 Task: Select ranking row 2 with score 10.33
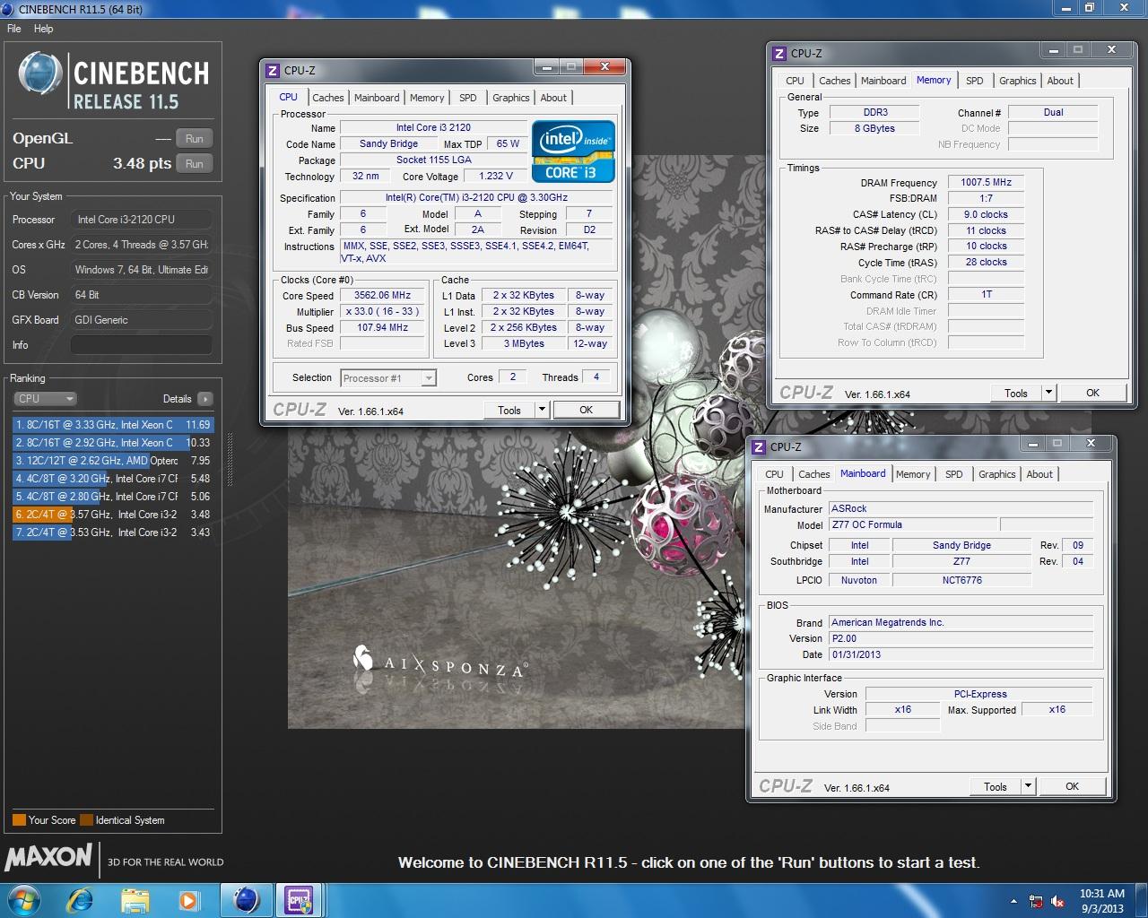(x=113, y=443)
